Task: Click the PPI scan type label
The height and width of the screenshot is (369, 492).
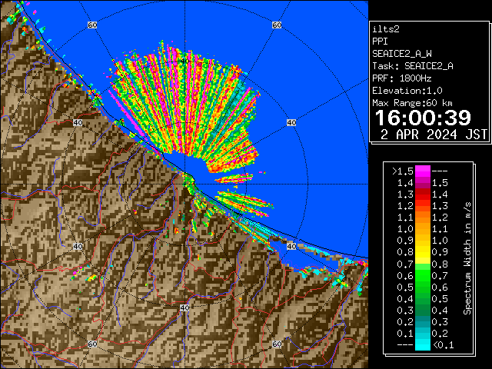Action: point(380,42)
